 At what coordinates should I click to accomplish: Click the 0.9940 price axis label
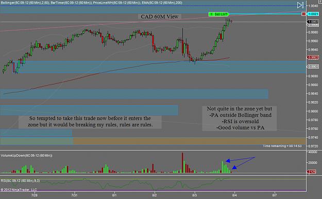pyautogui.click(x=313, y=49)
